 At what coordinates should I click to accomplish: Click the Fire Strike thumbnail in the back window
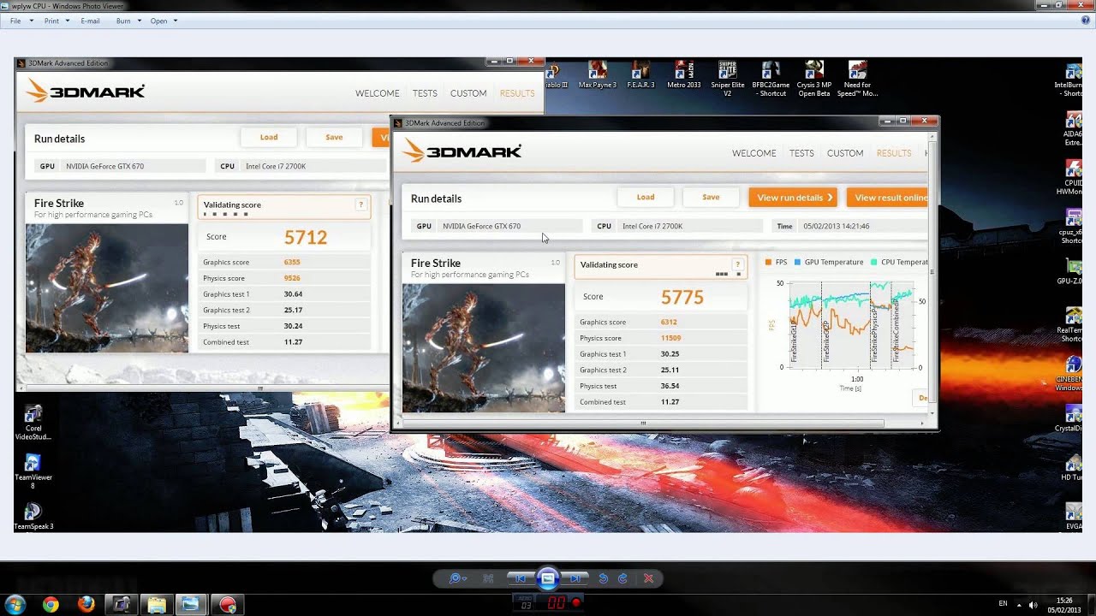pos(107,288)
